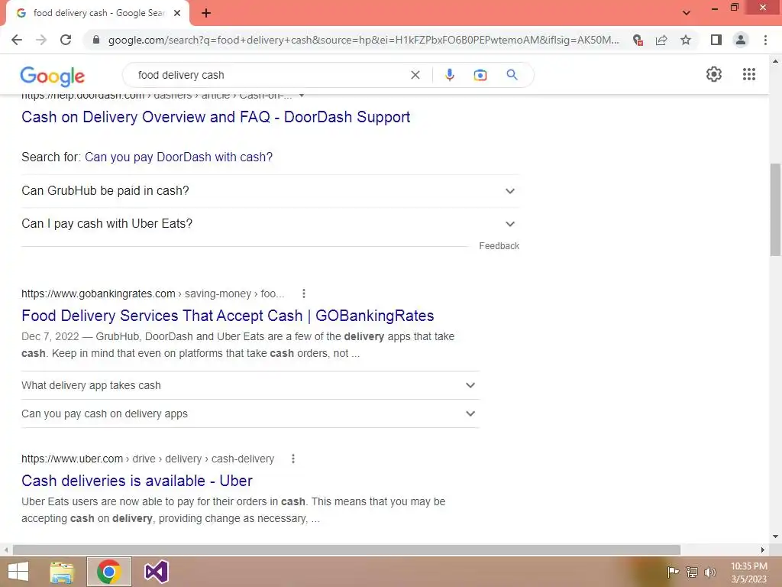Open blocked content icon in address bar
The width and height of the screenshot is (782, 587).
(x=638, y=40)
